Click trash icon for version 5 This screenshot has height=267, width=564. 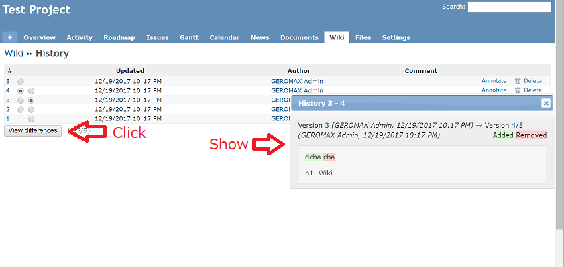coord(518,81)
